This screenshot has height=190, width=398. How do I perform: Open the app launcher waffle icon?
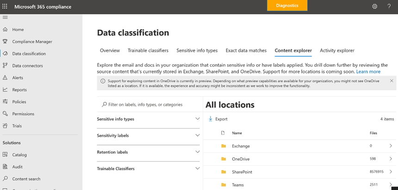[x=5, y=7]
